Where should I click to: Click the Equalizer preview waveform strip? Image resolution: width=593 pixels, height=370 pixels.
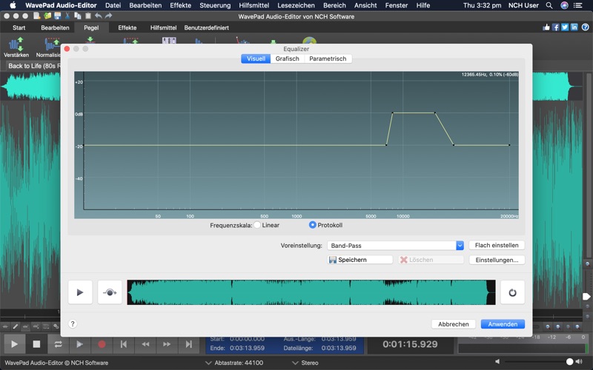coord(311,292)
